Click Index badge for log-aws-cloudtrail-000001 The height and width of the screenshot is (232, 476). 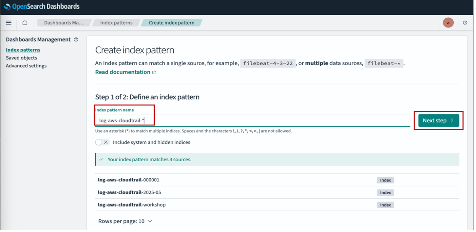386,180
